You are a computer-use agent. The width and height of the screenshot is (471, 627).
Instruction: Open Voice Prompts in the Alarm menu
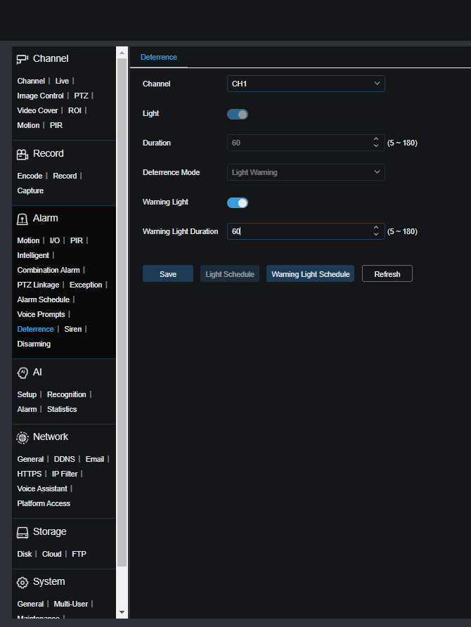point(41,314)
